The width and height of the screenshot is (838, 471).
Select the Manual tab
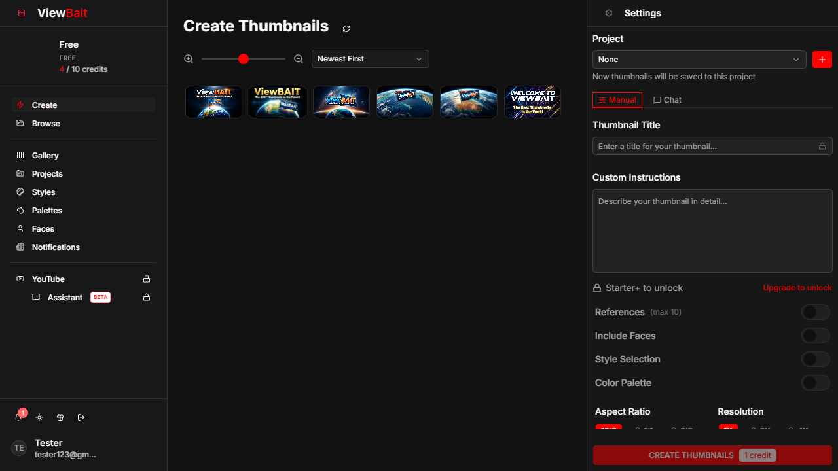click(x=617, y=99)
